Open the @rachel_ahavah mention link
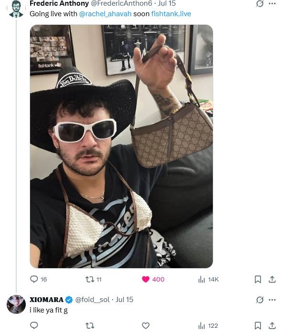Screen dimensions: 283x334 (105, 14)
